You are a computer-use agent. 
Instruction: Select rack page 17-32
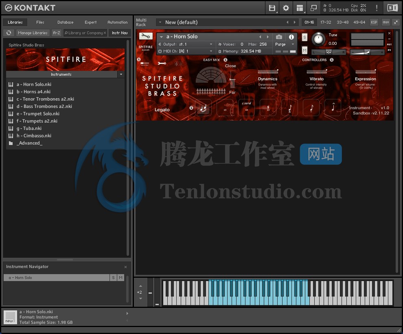pyautogui.click(x=326, y=22)
